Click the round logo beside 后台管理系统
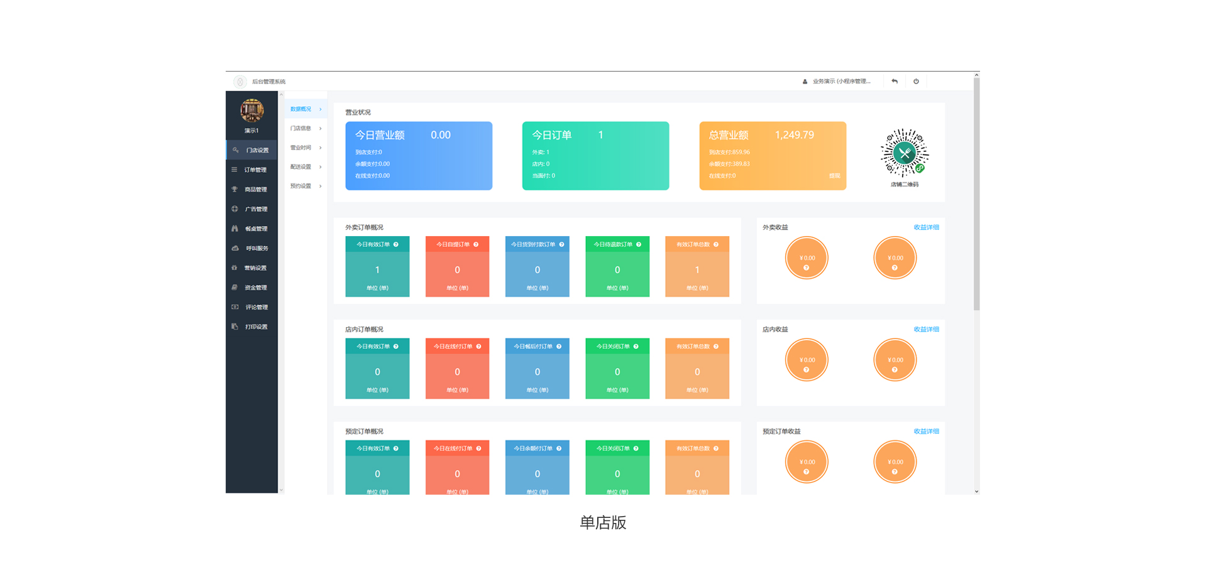The width and height of the screenshot is (1207, 565). pyautogui.click(x=240, y=82)
